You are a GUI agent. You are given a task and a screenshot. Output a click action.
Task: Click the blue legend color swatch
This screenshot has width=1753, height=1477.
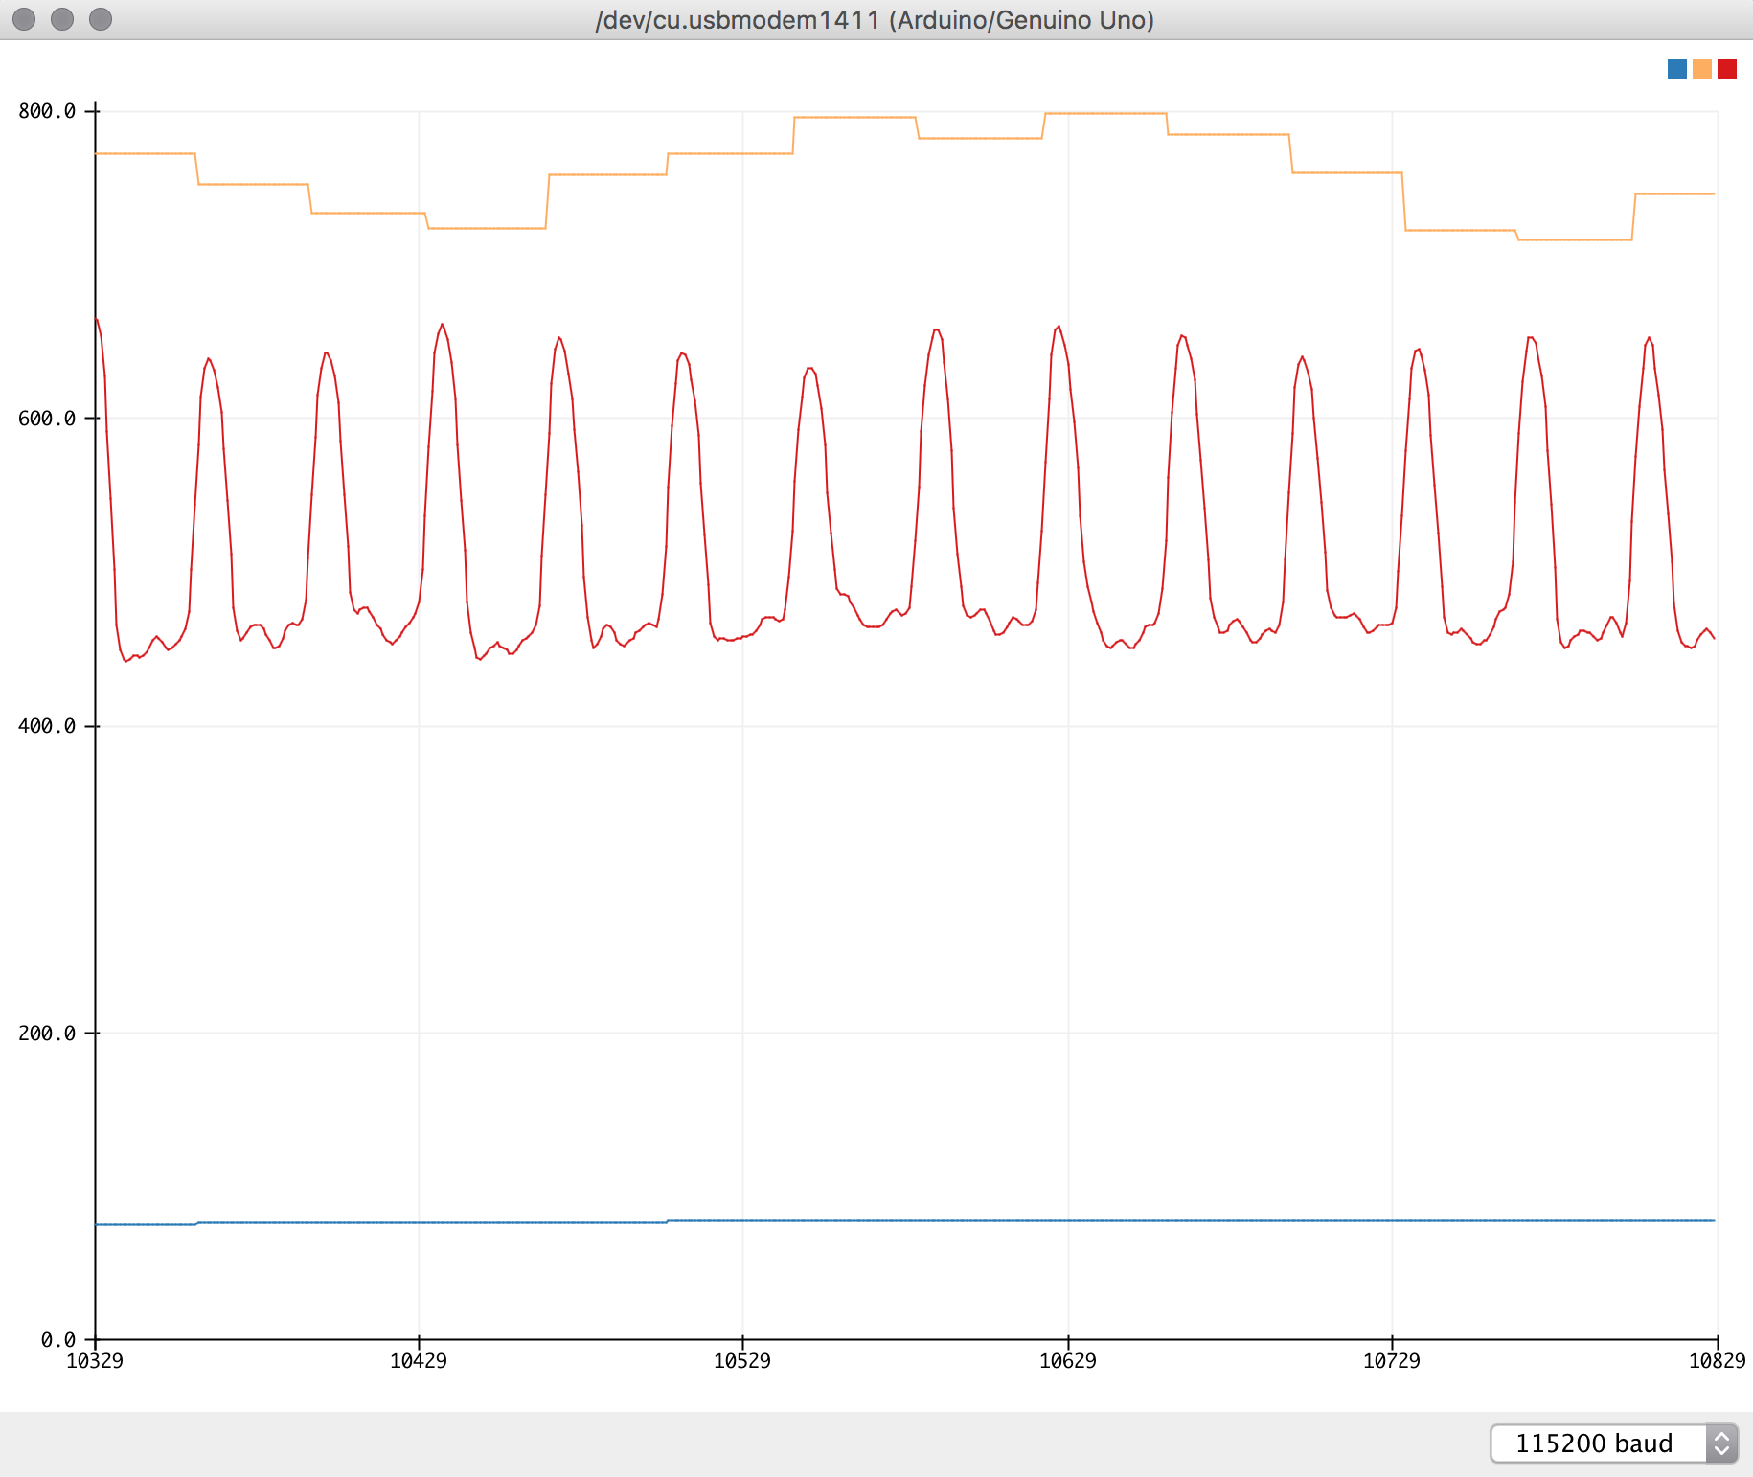tap(1677, 69)
